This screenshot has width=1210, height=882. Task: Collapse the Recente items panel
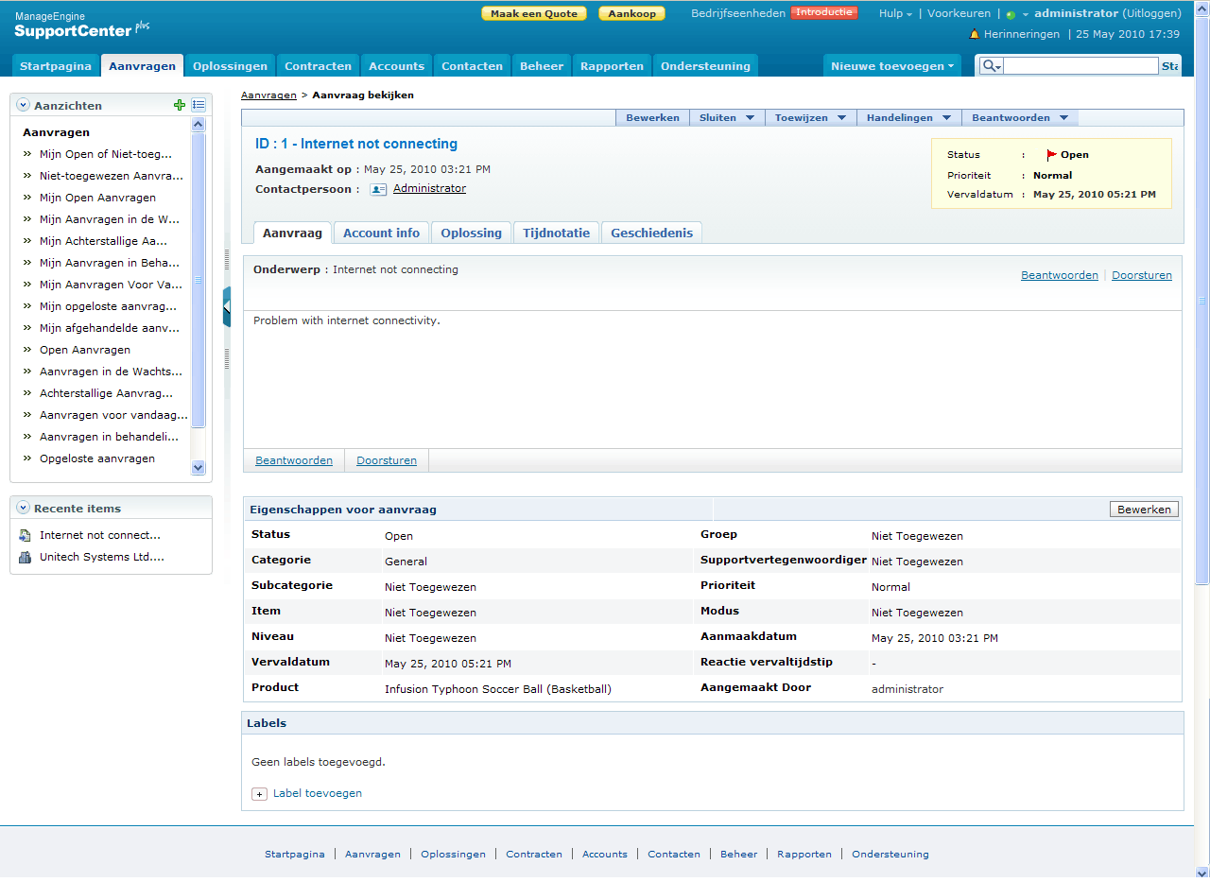[x=24, y=509]
